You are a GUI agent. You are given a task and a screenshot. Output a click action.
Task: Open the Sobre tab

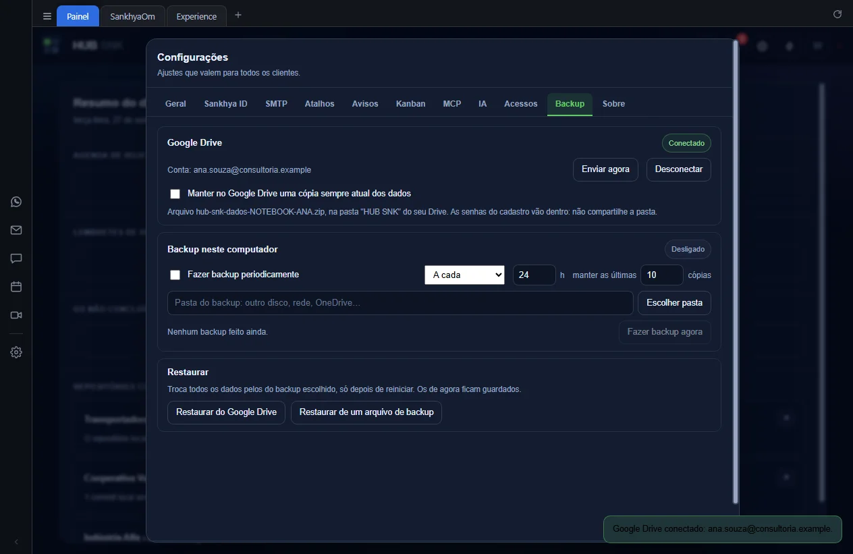[x=613, y=104]
